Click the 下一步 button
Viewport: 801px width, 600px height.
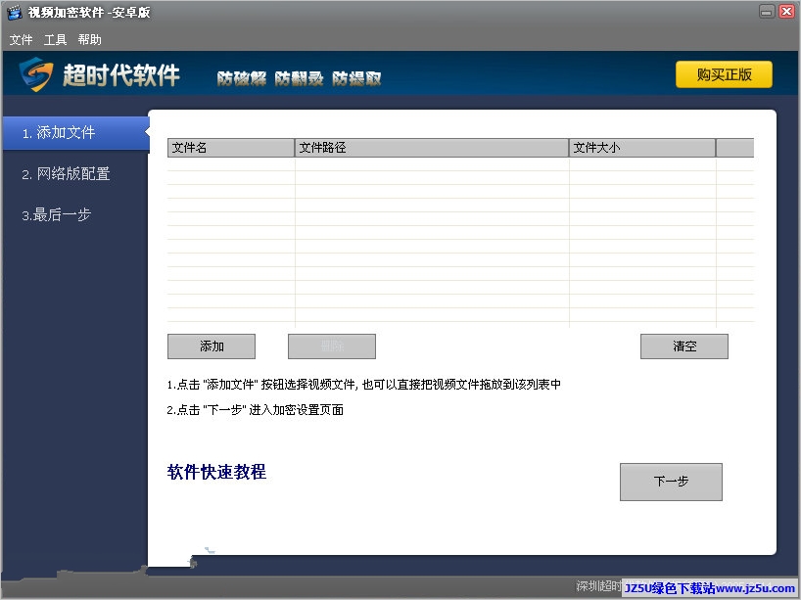coord(671,482)
